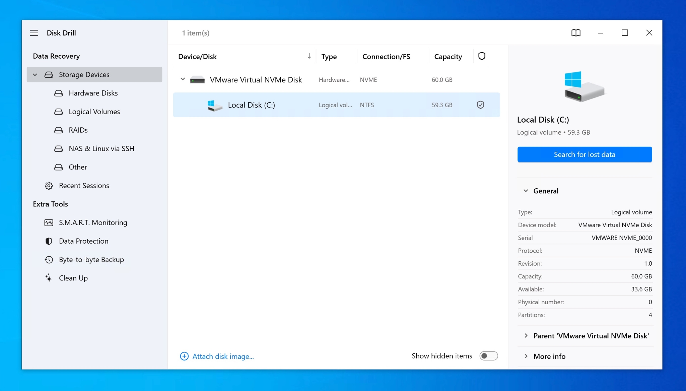Image resolution: width=686 pixels, height=391 pixels.
Task: Collapse the General section in details panel
Action: pyautogui.click(x=526, y=191)
